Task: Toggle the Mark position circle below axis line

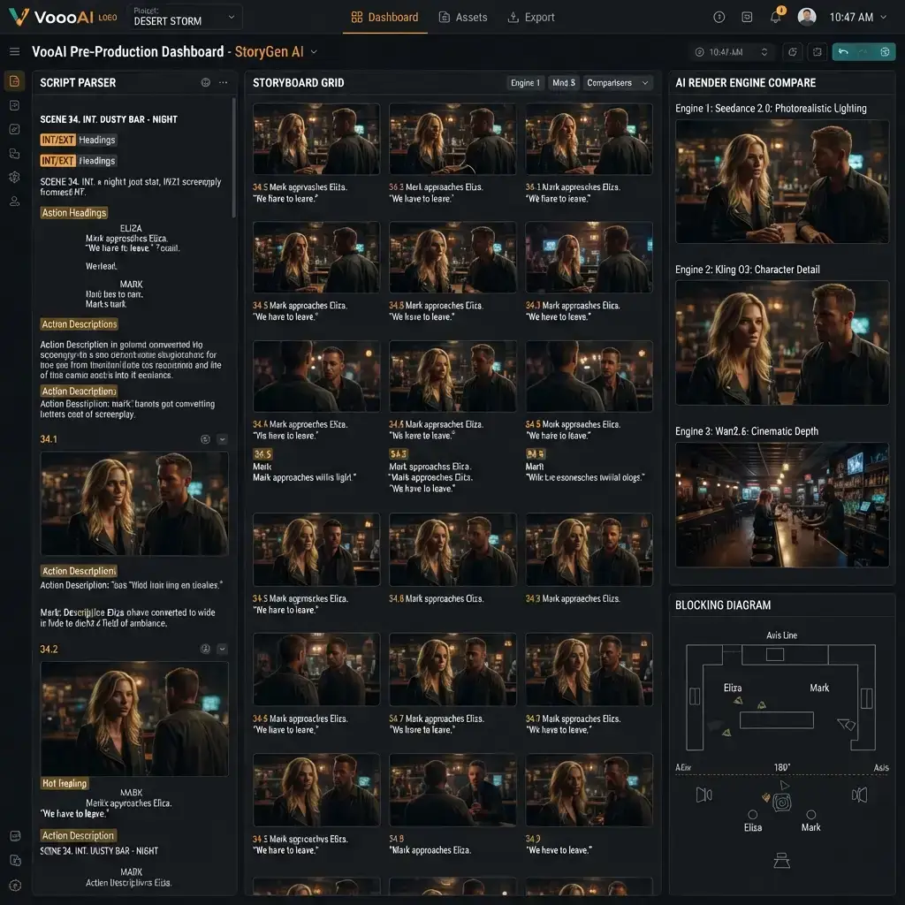Action: (811, 814)
